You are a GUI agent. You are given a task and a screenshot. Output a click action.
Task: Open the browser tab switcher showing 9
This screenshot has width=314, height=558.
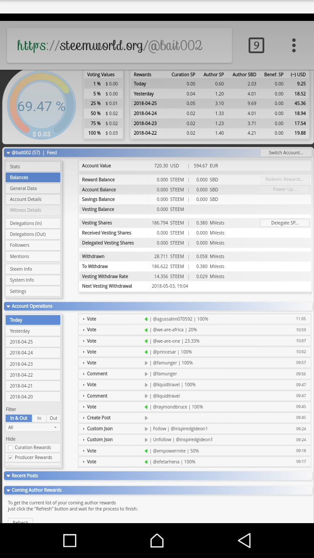[256, 45]
